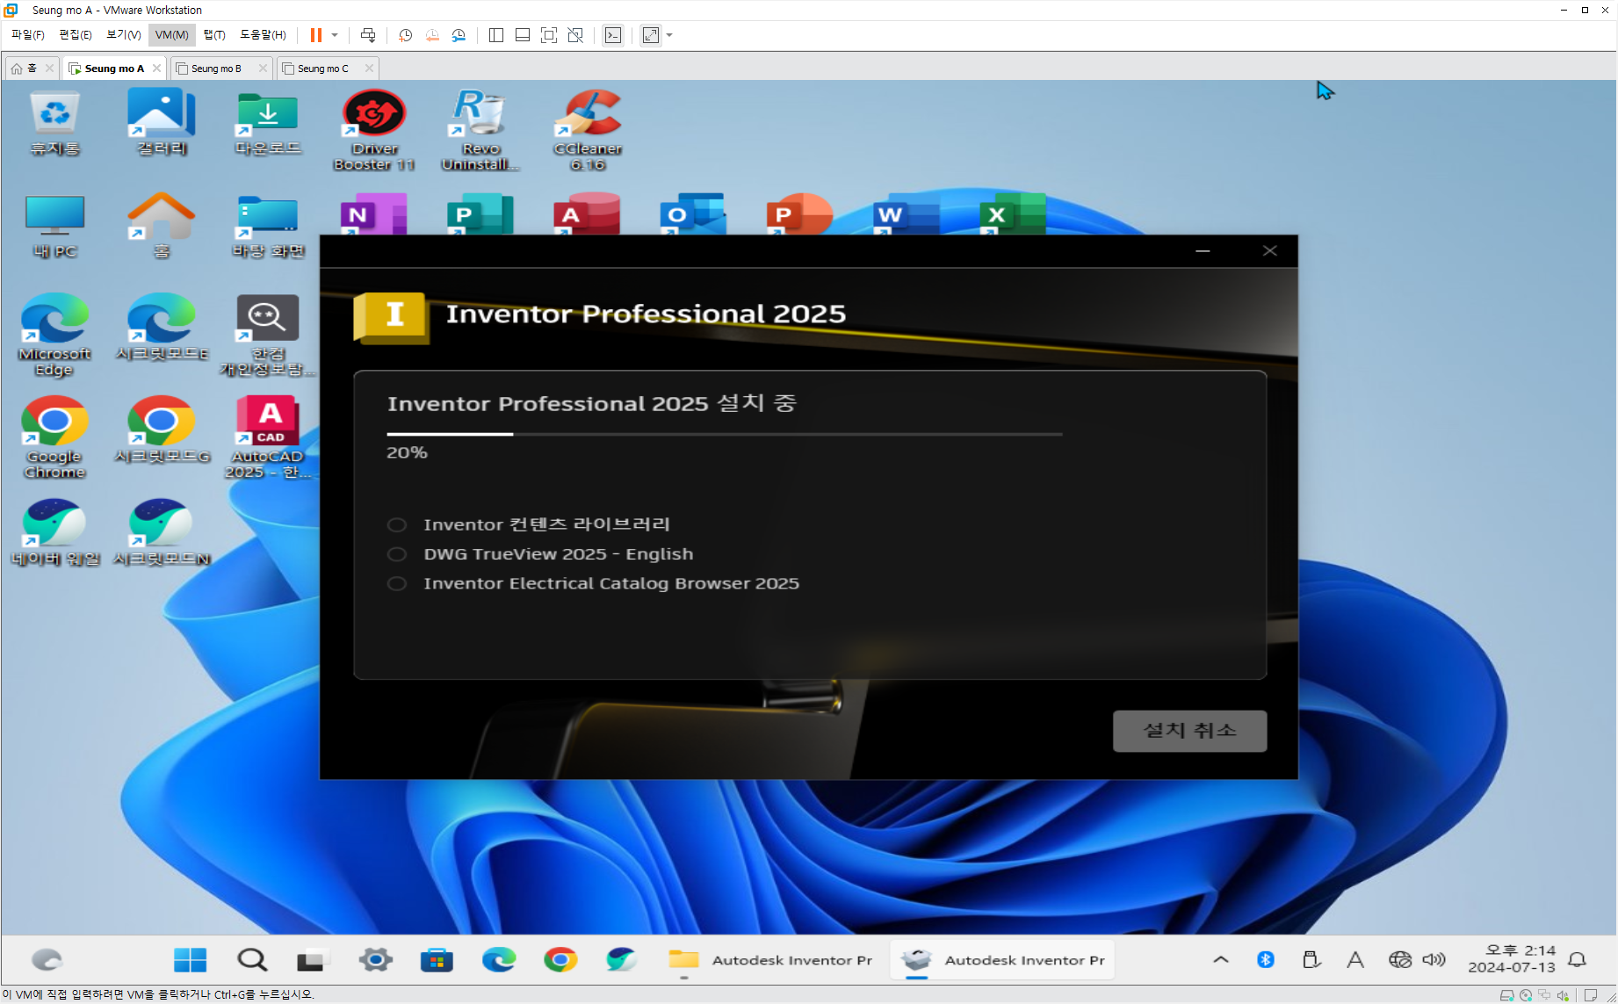
Task: Select the 네이버 웨일 desktop icon
Action: [x=54, y=532]
